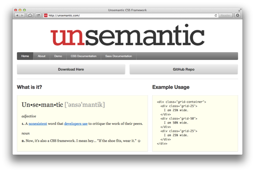Click the grid-container code line
This screenshot has width=255, height=172.
coord(181,102)
